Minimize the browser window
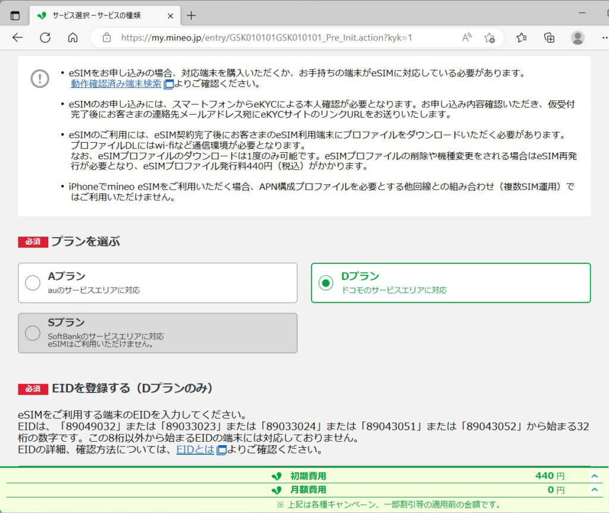 coord(582,13)
